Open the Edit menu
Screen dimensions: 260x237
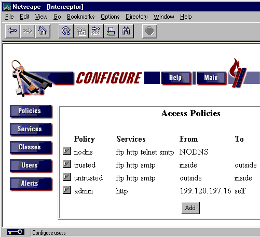click(x=24, y=17)
